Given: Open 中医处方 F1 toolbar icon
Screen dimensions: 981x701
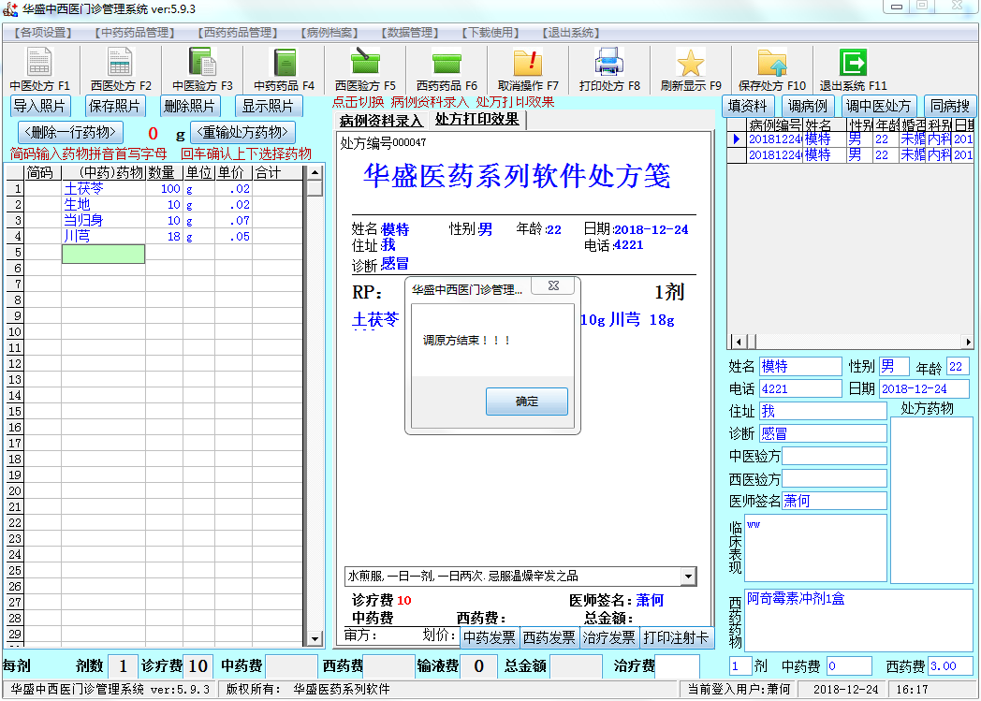Looking at the screenshot, I should (x=39, y=61).
